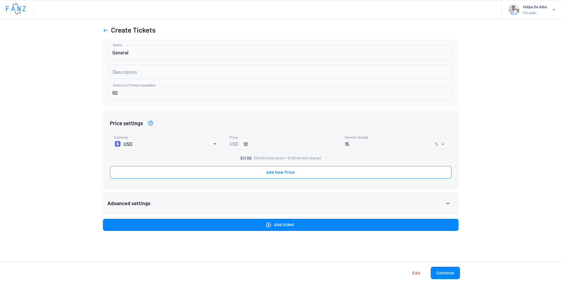Click the plus icon on Add ticket
Screen dimensions: 562x283
pos(269,225)
